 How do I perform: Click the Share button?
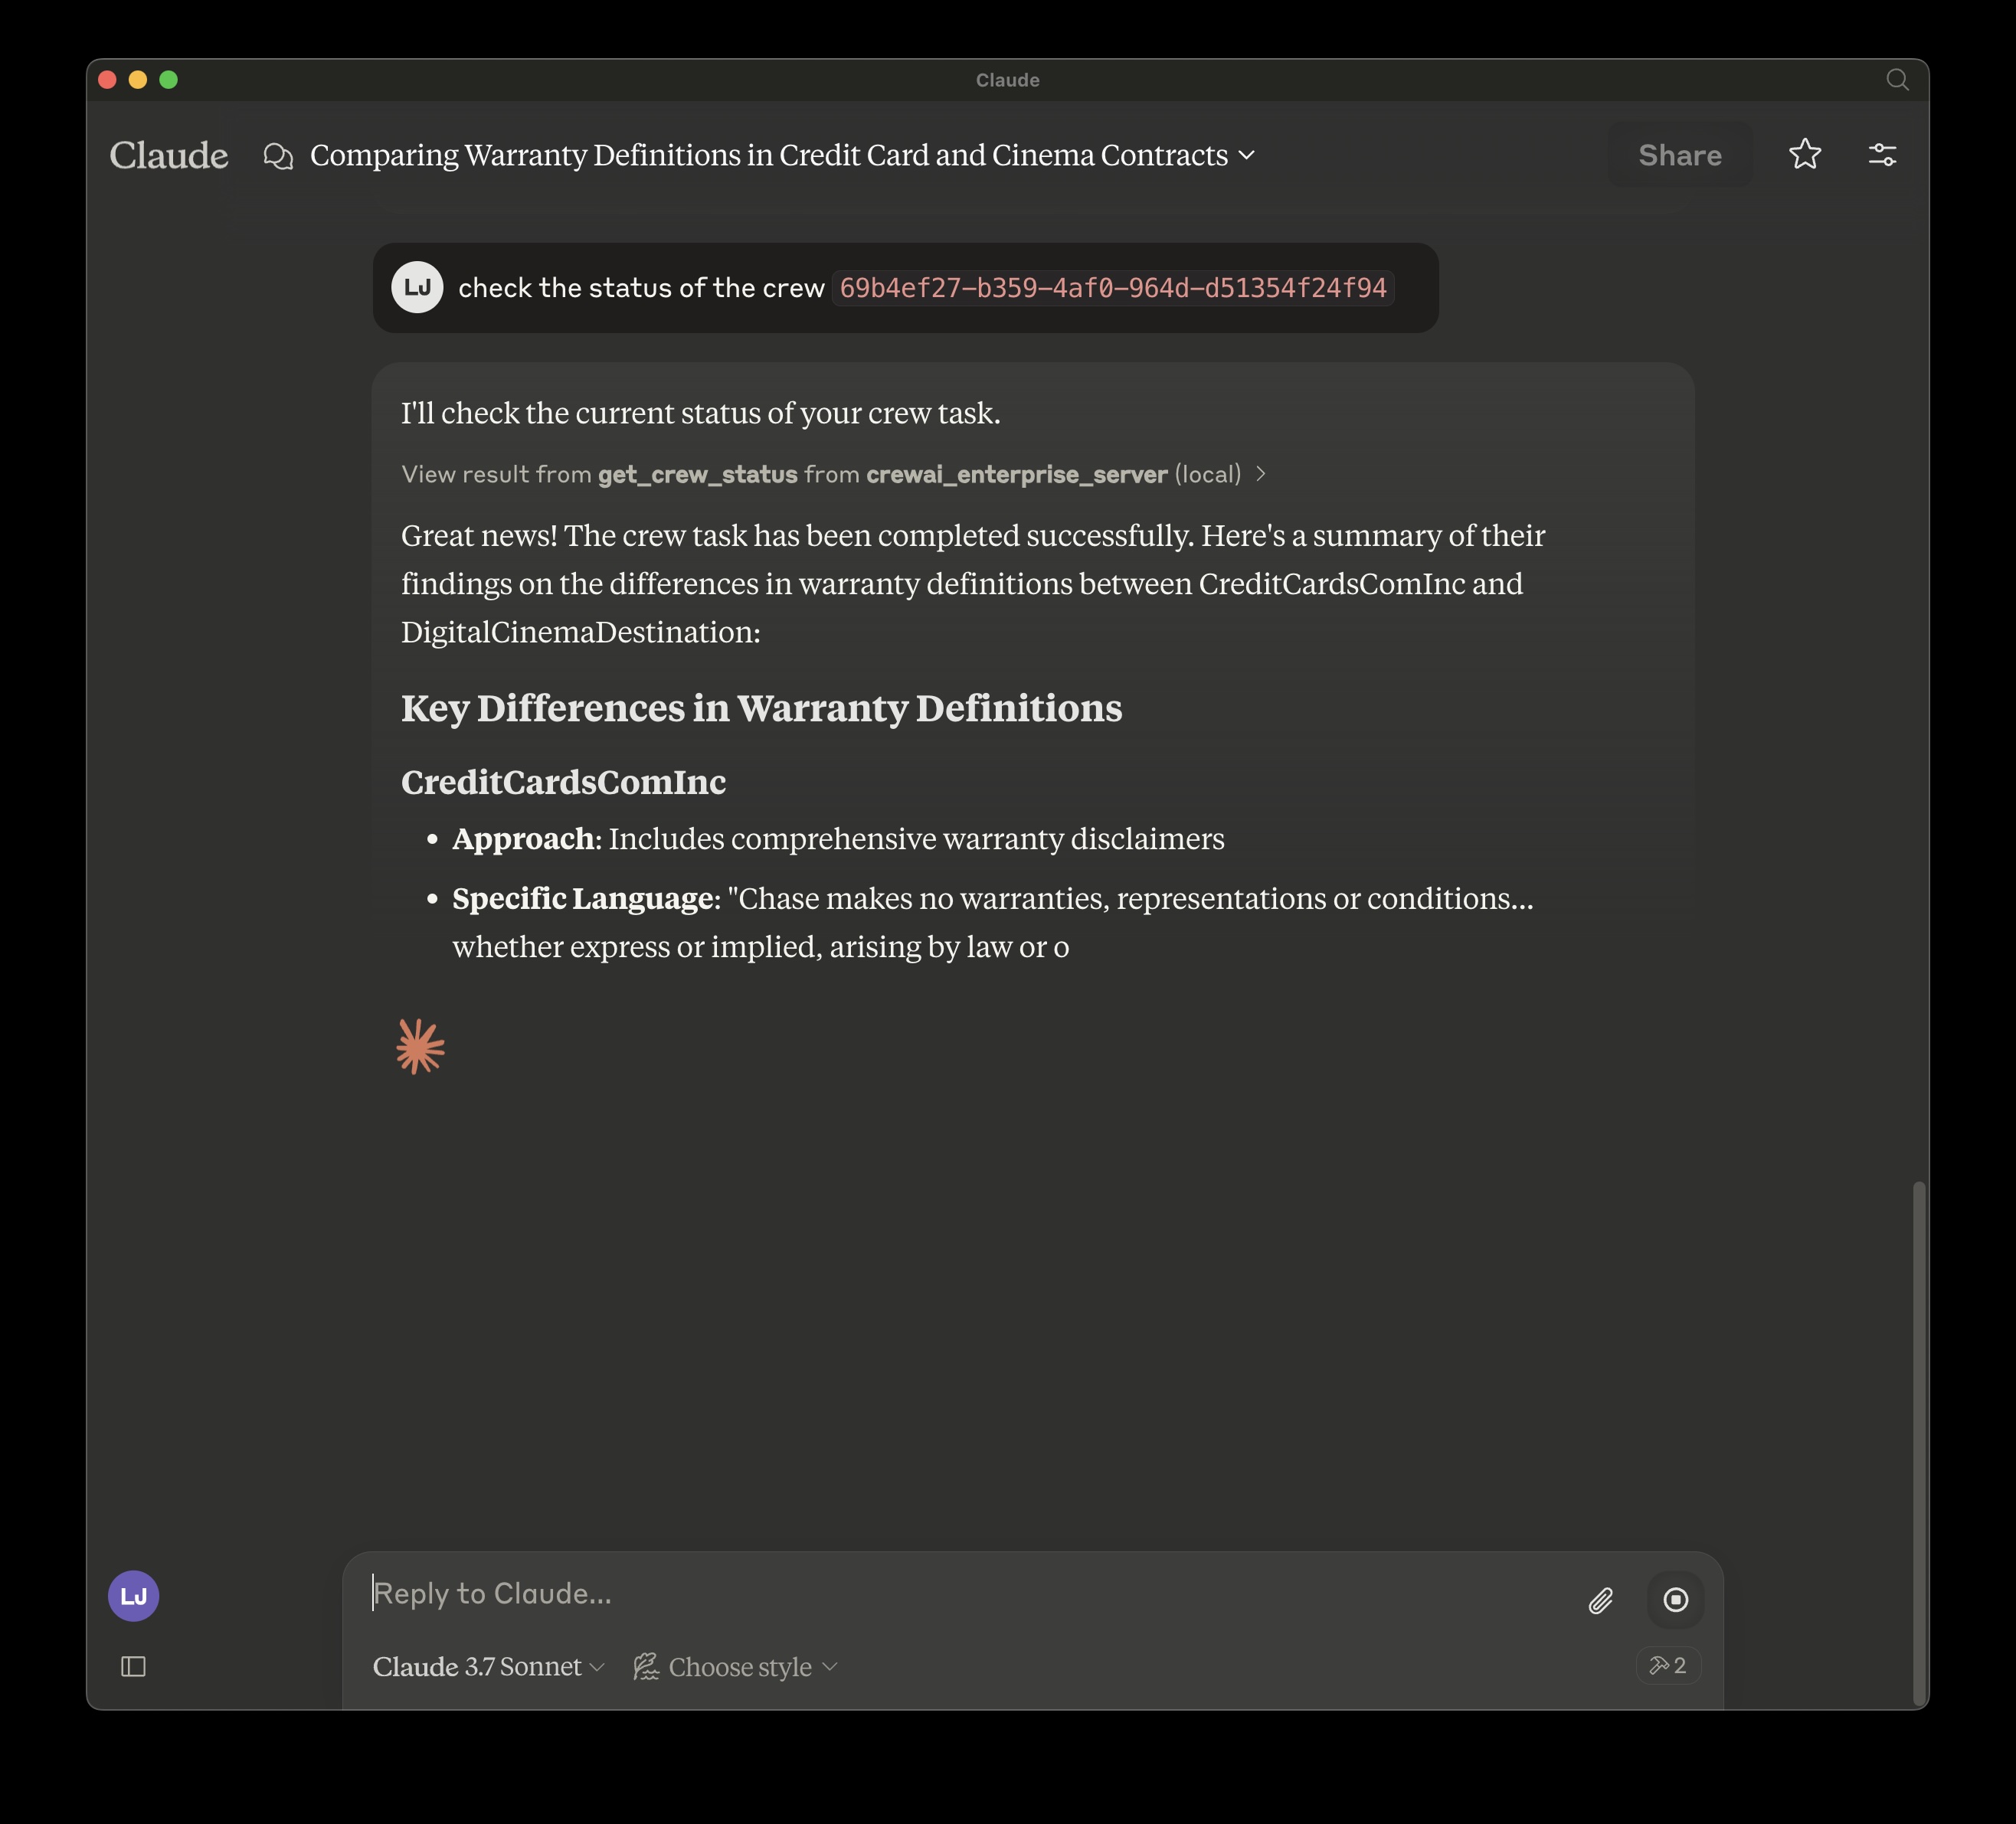point(1680,154)
